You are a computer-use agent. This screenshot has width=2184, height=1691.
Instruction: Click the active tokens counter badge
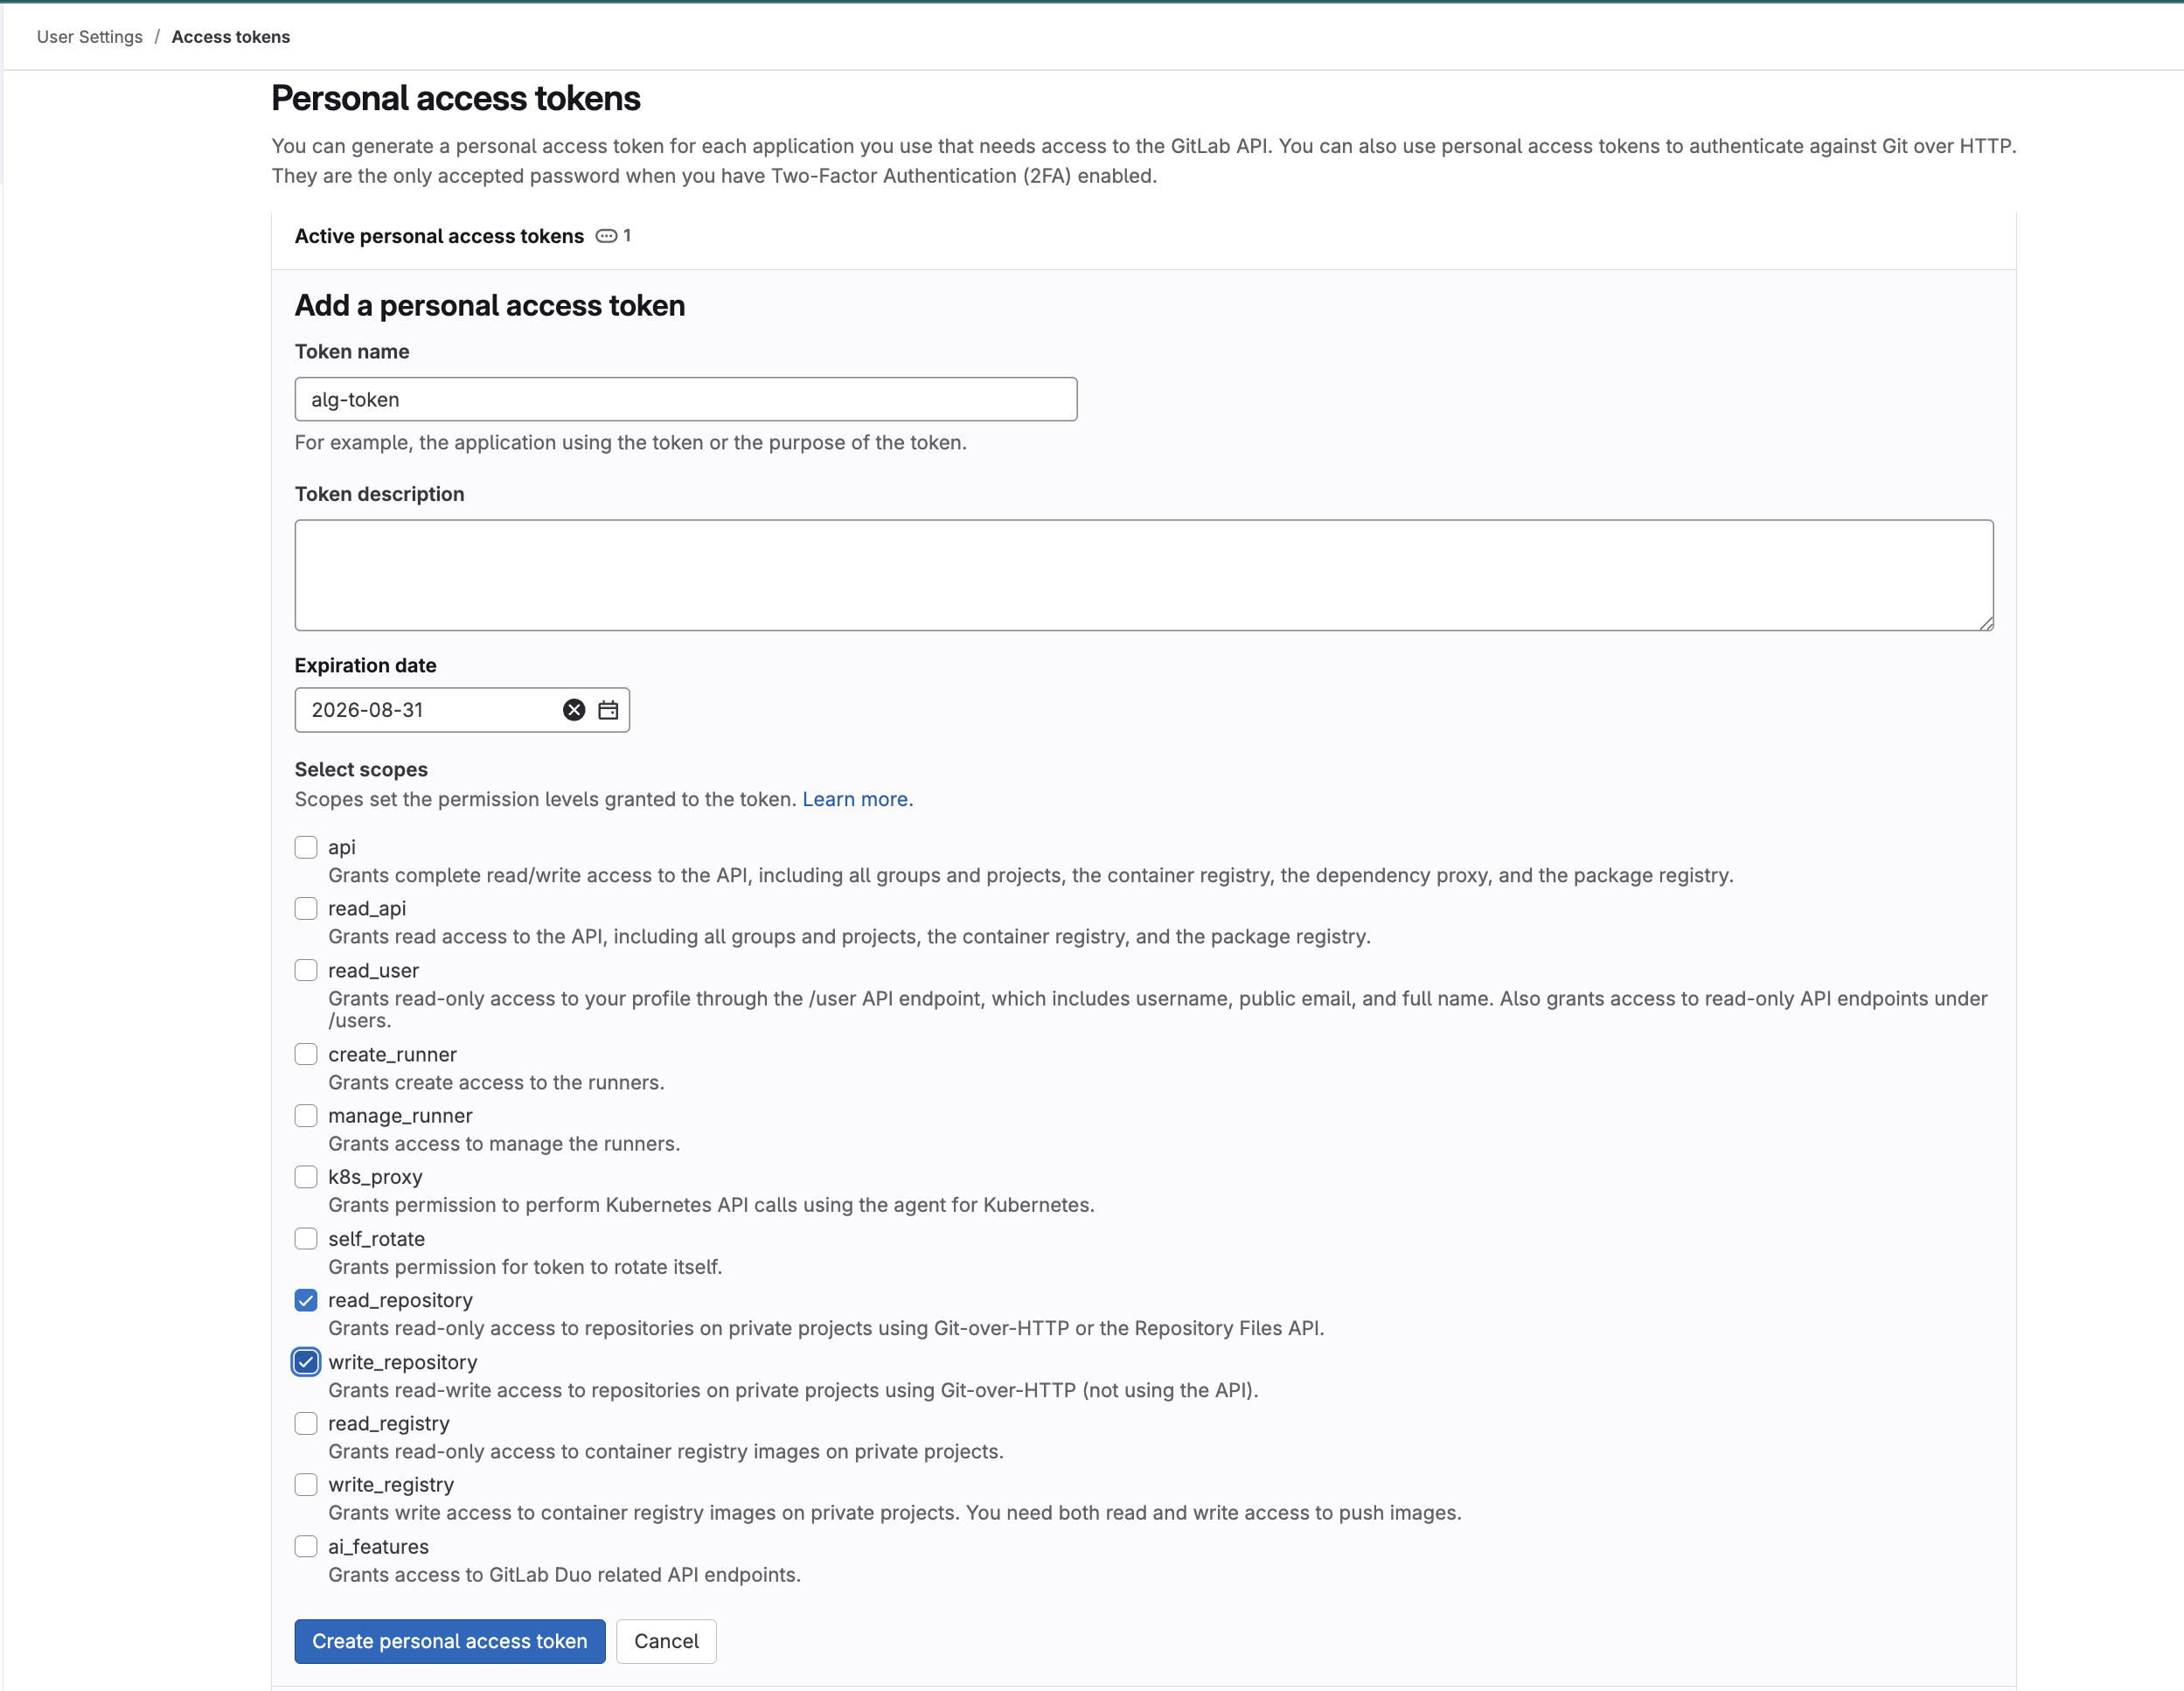(613, 236)
